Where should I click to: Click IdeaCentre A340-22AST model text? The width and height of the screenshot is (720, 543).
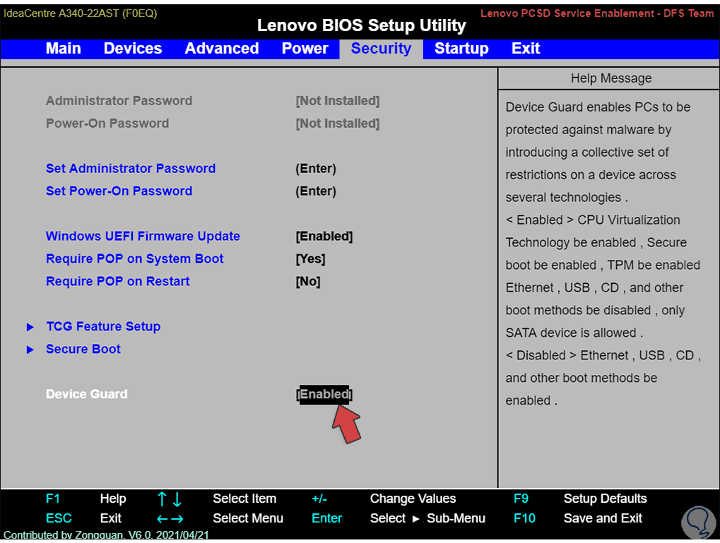click(81, 13)
